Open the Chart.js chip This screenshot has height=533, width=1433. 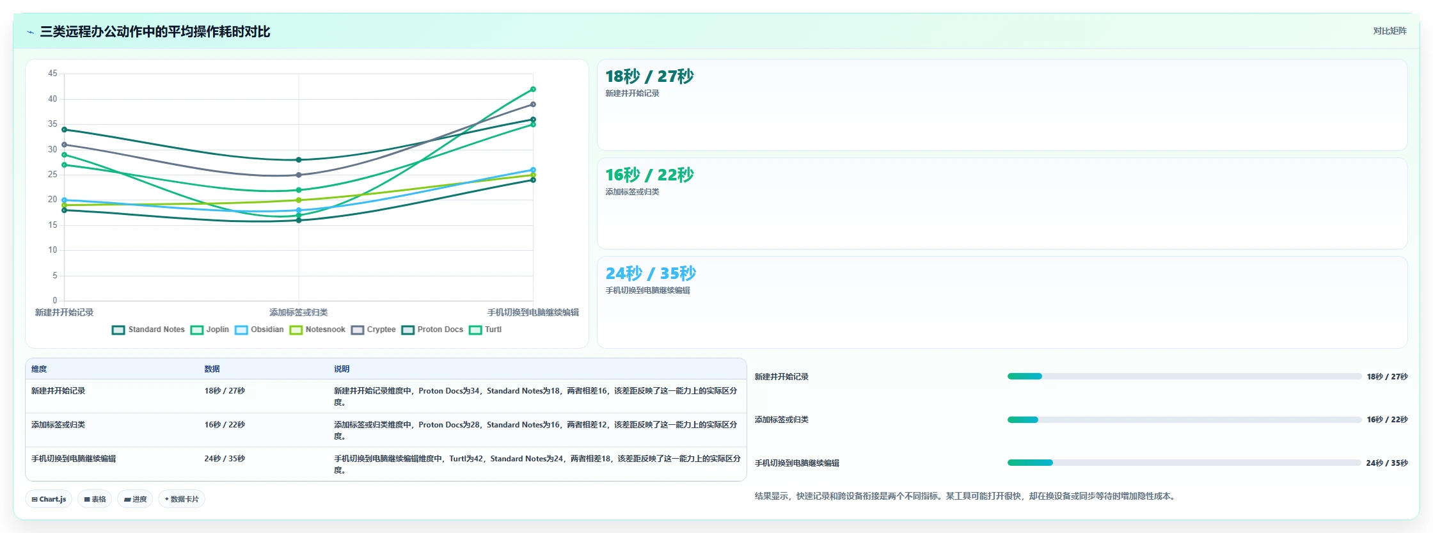[x=49, y=499]
